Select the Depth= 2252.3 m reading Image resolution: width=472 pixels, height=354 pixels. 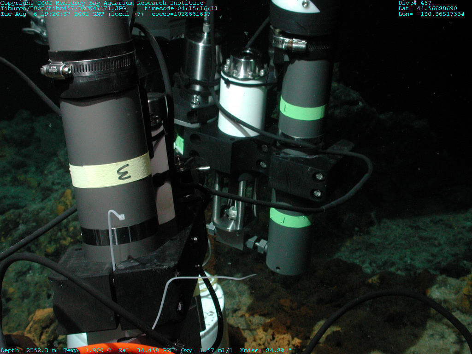coord(28,350)
